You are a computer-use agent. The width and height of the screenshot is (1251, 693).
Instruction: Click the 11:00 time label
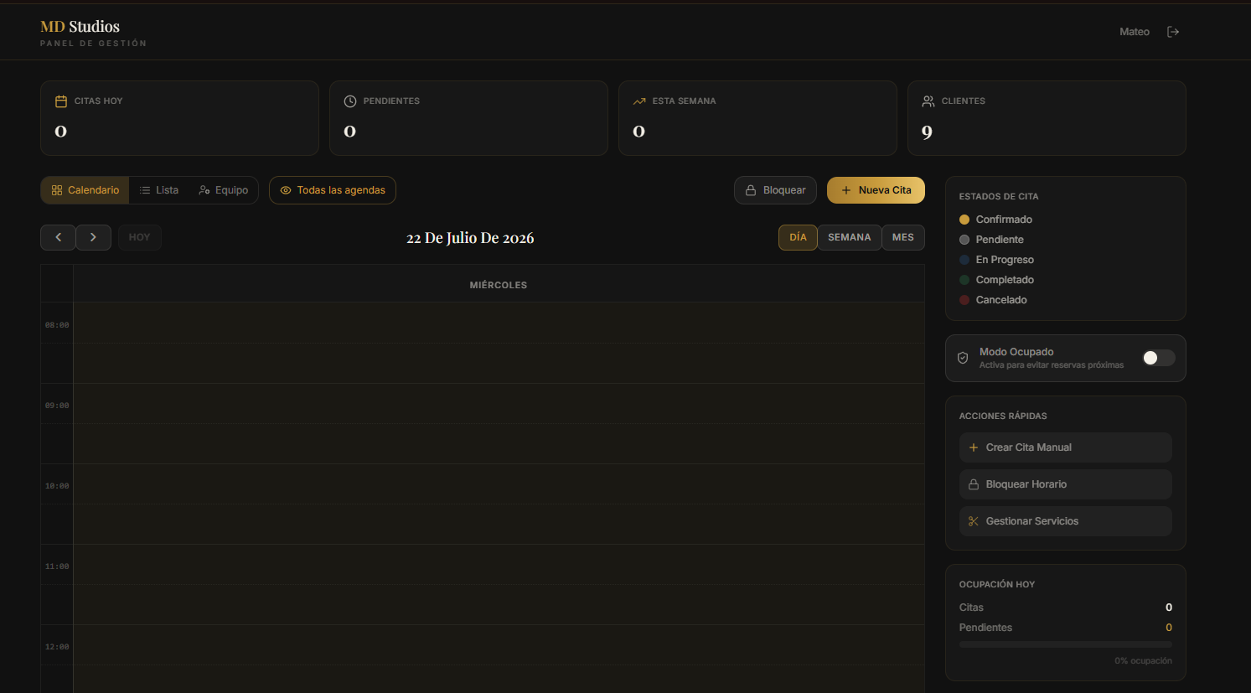57,566
